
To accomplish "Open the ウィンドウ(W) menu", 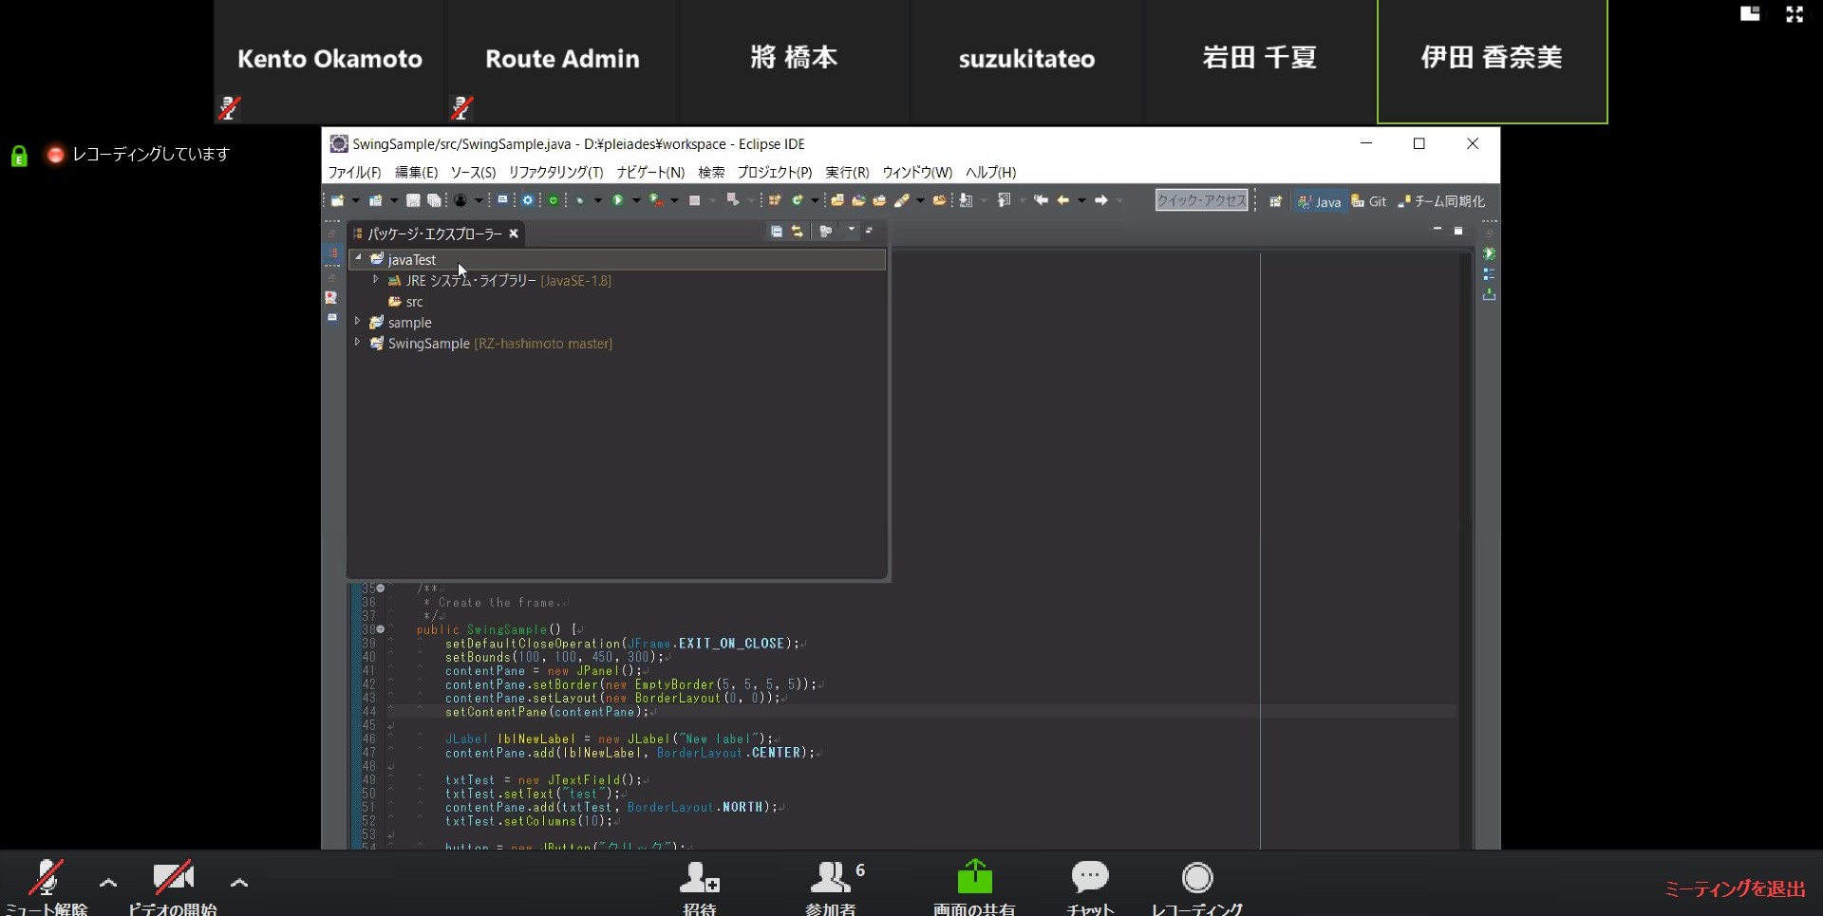I will 917,173.
